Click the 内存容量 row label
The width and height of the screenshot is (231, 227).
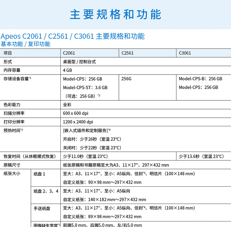pyautogui.click(x=12, y=70)
